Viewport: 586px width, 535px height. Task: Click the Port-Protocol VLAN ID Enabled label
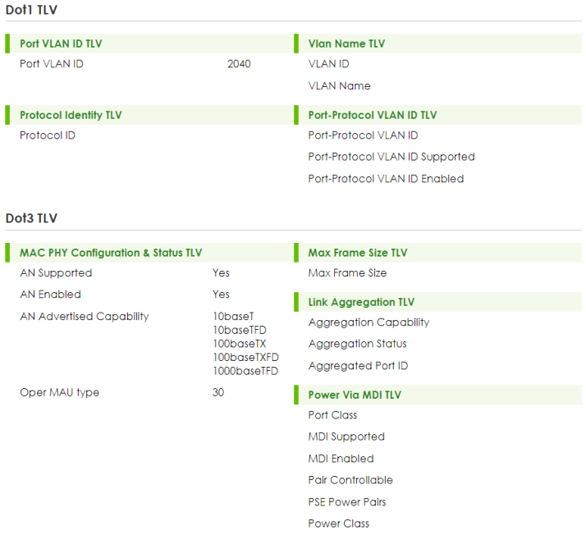tap(386, 179)
